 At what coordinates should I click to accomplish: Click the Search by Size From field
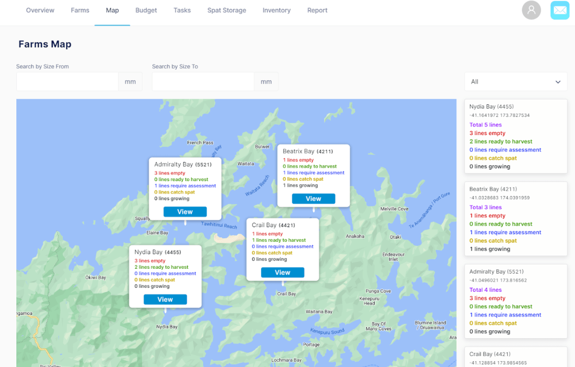[67, 81]
